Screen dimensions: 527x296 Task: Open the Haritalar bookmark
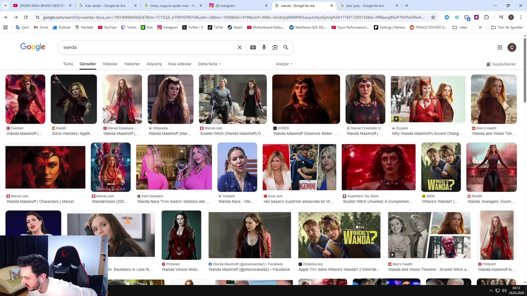pos(84,28)
